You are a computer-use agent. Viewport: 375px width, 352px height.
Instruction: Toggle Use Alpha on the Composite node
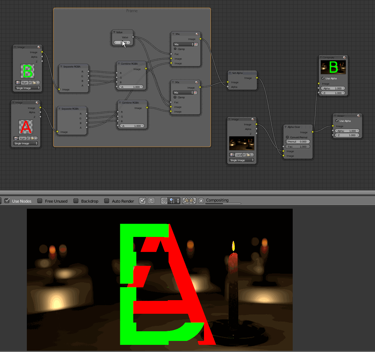(323, 78)
